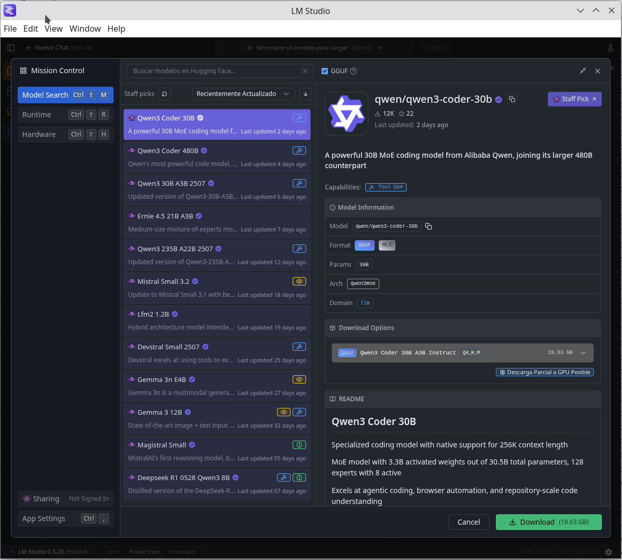
Task: Toggle the sort direction arrow button
Action: click(306, 93)
